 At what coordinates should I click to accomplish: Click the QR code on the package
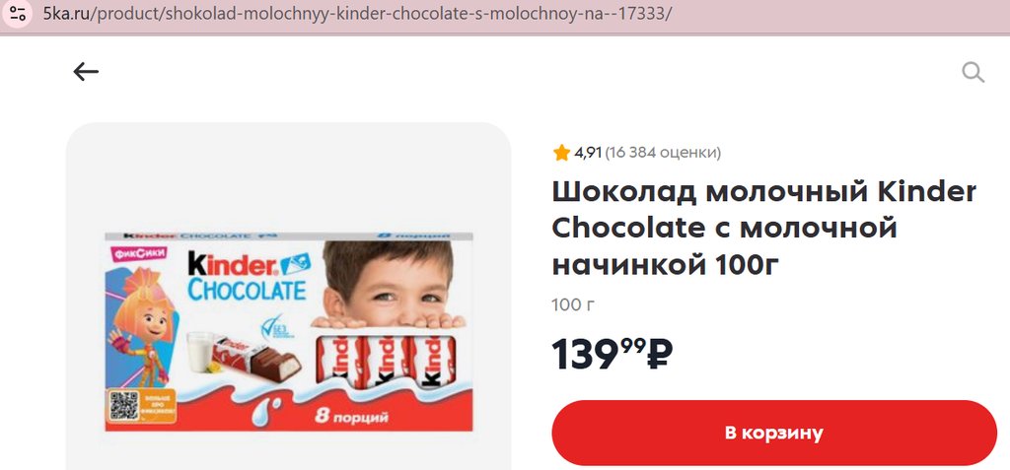[123, 406]
